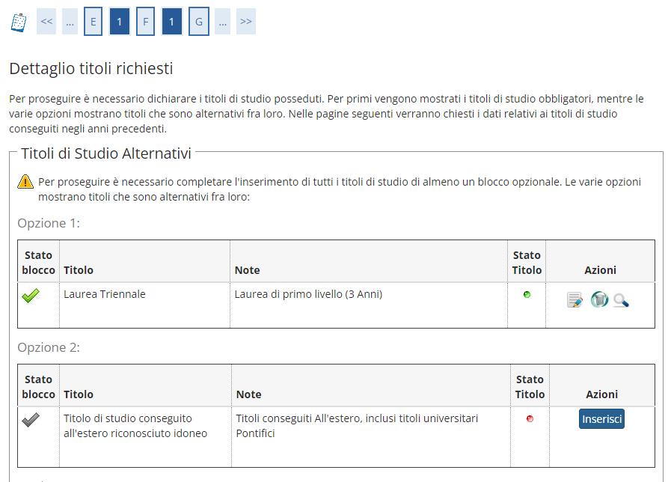Screen dimensions: 671x482
Task: Select step E in the wizard navigation
Action: tap(93, 22)
